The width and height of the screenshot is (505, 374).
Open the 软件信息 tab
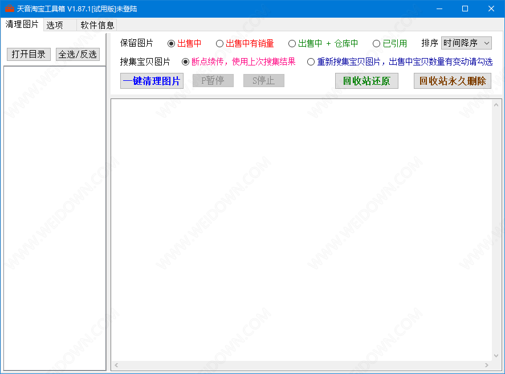(x=97, y=25)
